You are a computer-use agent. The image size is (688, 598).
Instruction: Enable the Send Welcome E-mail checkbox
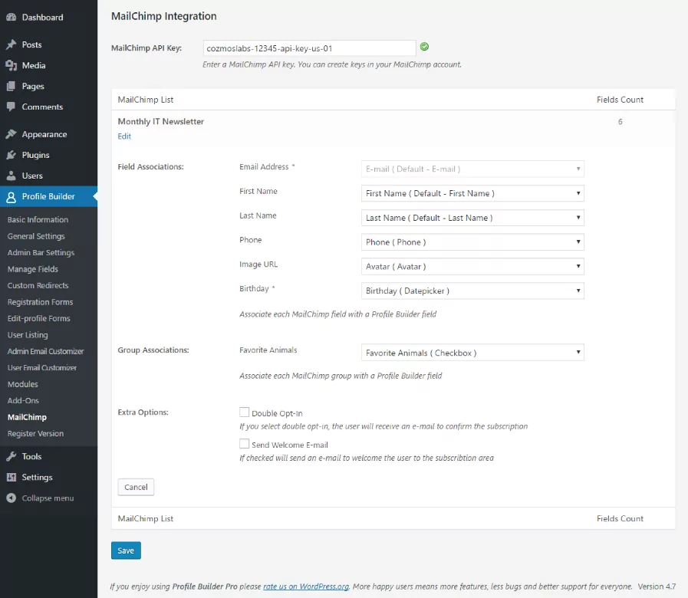(x=245, y=444)
